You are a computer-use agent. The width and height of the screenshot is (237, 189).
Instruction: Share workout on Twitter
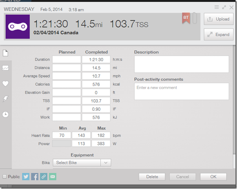[x=26, y=176]
